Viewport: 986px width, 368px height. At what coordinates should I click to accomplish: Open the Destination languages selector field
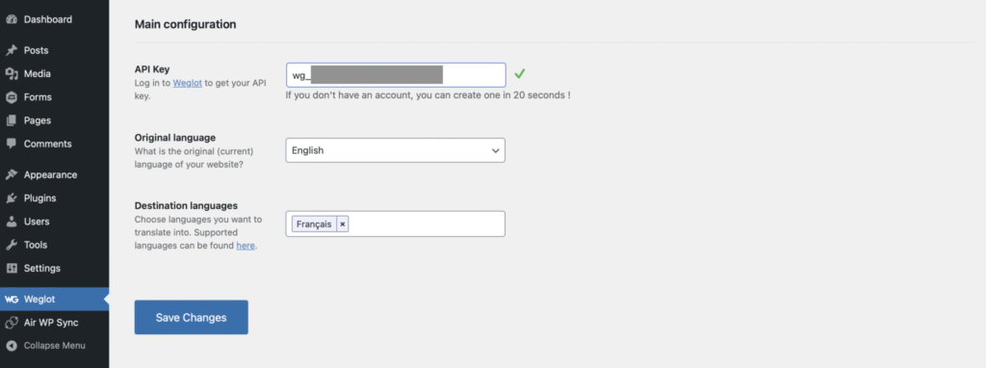coord(395,223)
